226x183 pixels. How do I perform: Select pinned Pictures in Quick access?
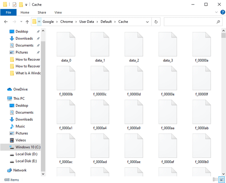22,52
